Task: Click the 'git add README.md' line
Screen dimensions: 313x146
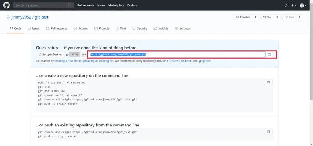Action: point(51,91)
